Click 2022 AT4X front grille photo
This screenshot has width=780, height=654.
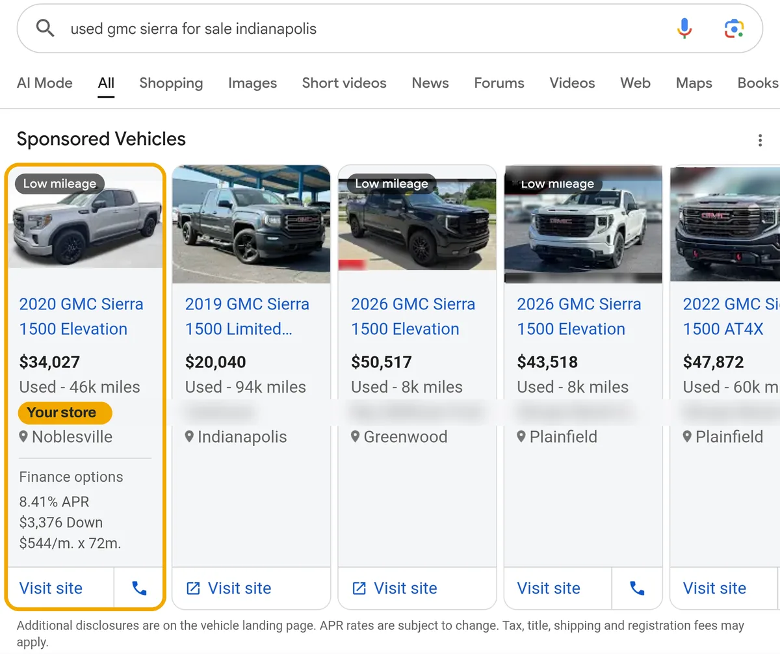(725, 224)
